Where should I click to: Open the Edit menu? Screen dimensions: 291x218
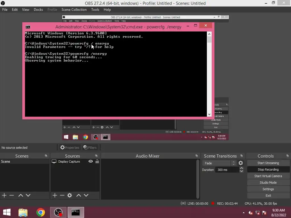tap(15, 10)
